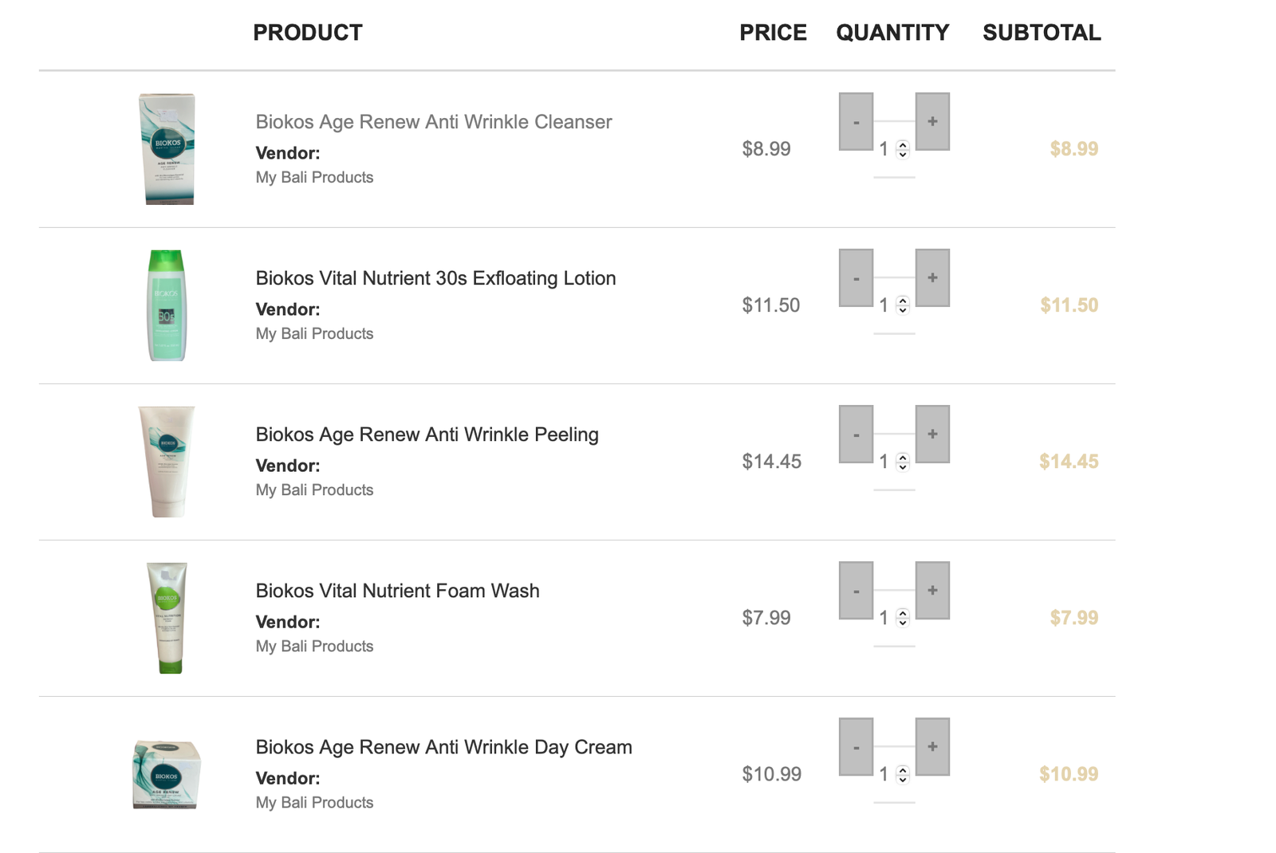Increase Foam Wash quantity with plus
This screenshot has height=853, width=1276.
point(932,590)
